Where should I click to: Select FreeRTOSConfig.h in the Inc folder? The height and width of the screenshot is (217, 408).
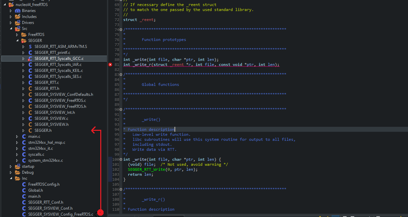pyautogui.click(x=44, y=184)
